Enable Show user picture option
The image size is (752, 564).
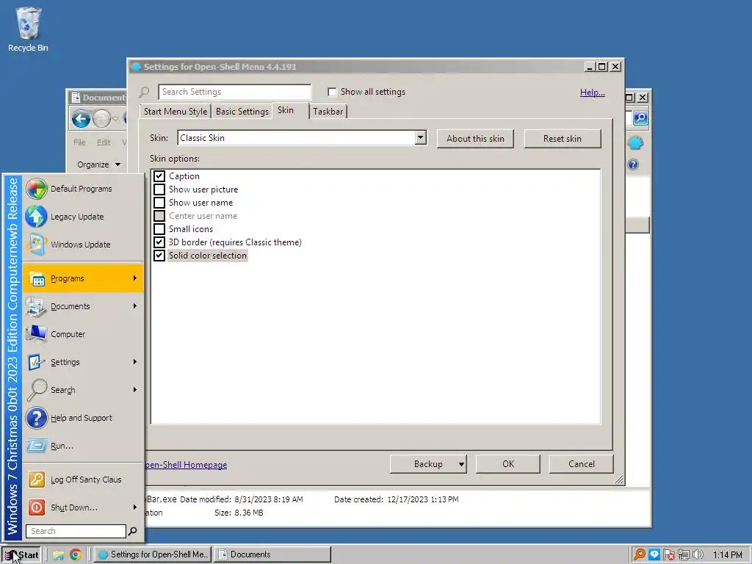point(159,189)
